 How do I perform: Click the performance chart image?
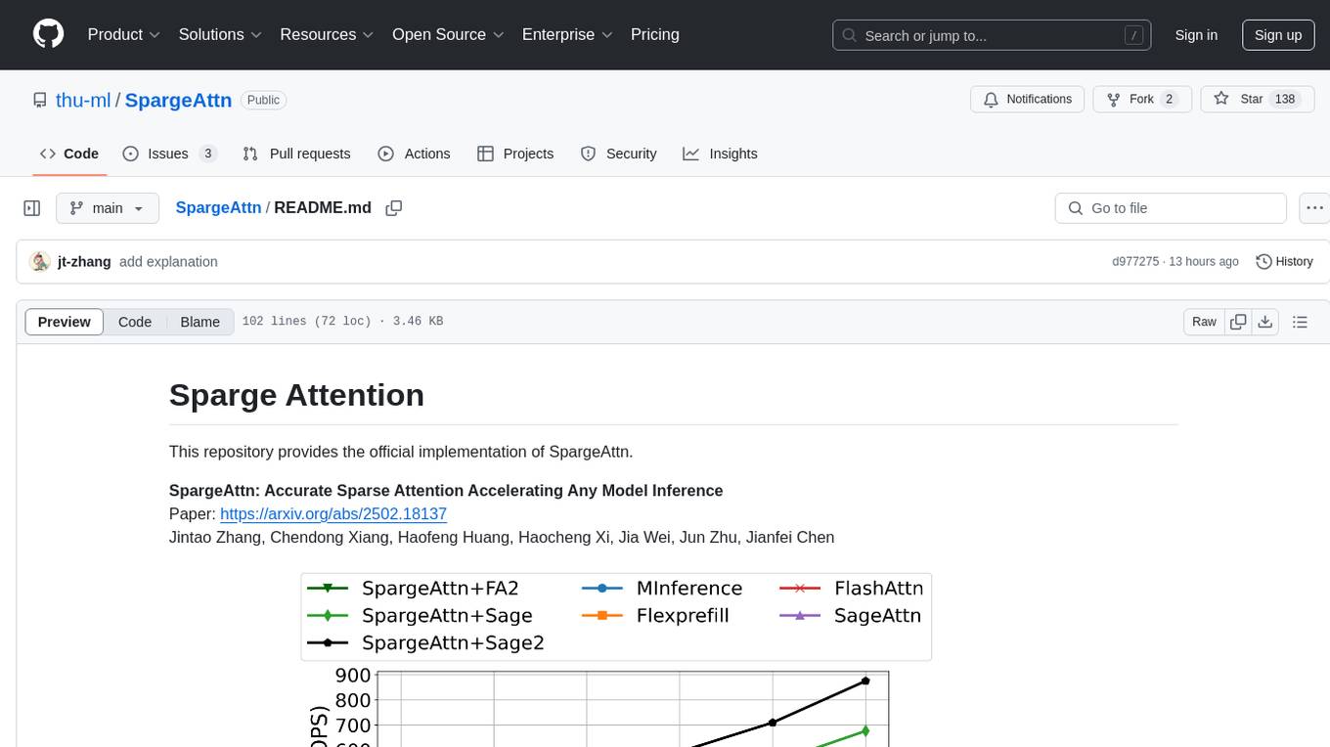pos(616,660)
